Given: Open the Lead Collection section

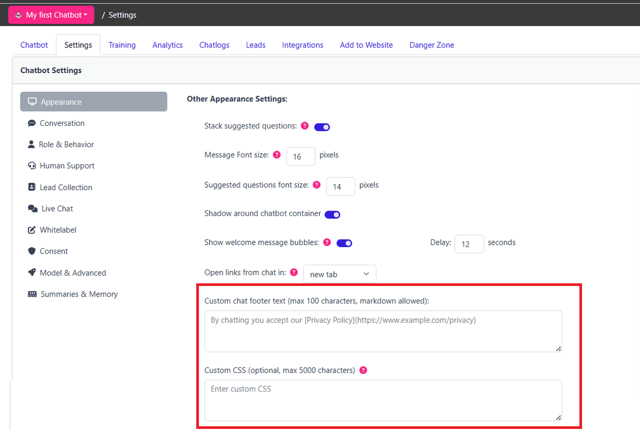Looking at the screenshot, I should pos(66,187).
